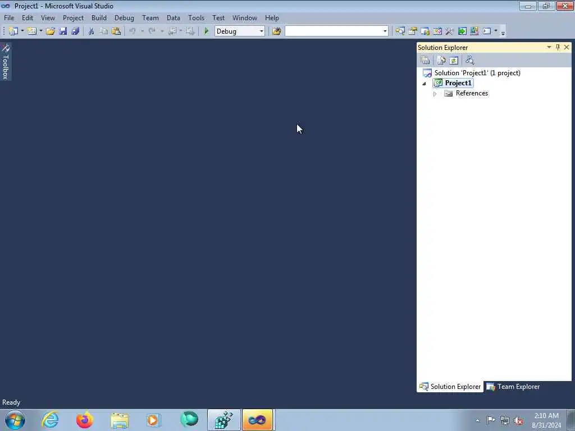Open the Debug menu
Image resolution: width=575 pixels, height=431 pixels.
pyautogui.click(x=124, y=18)
